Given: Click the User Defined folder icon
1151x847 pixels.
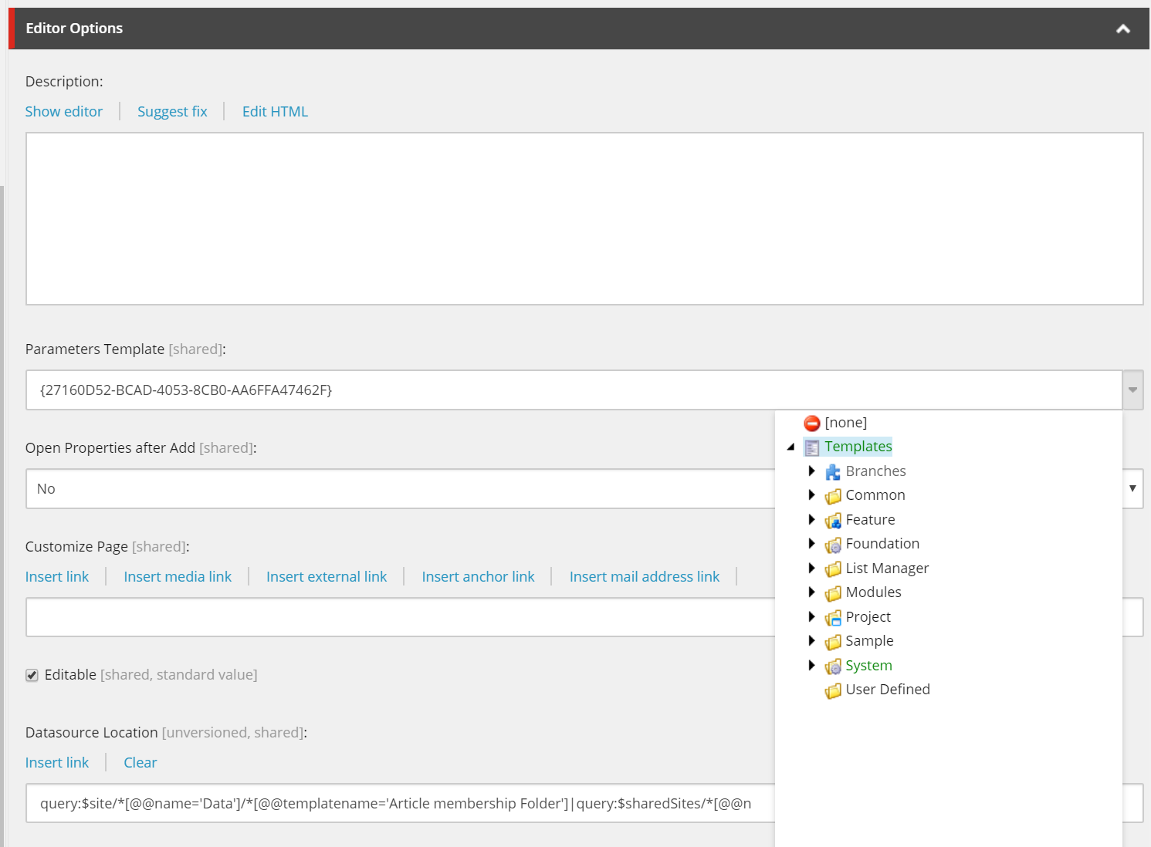Looking at the screenshot, I should coord(832,690).
